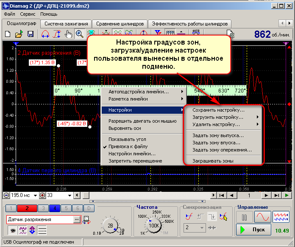Viewport: 295px width, 247px height.
Task: Toggle channel 5 button
Action: click(66, 208)
